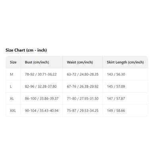Click waist value 75-87 / 29.53-34.25
This screenshot has height=165, width=165.
coord(82,111)
